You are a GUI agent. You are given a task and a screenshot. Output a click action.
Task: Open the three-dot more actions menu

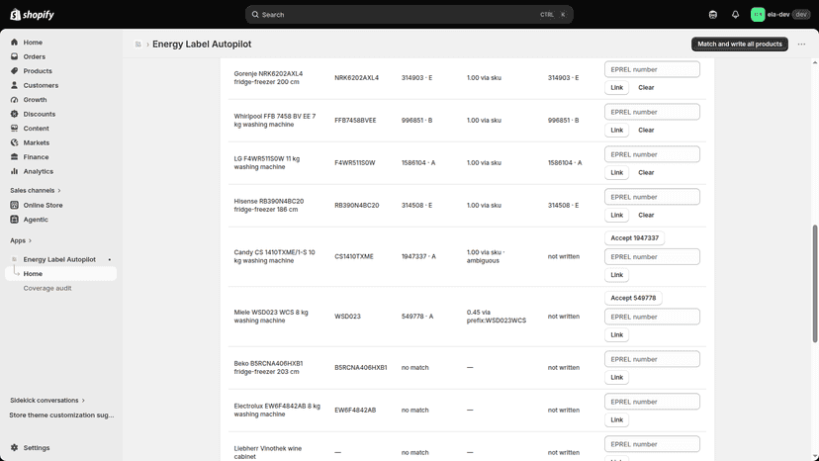coord(801,45)
